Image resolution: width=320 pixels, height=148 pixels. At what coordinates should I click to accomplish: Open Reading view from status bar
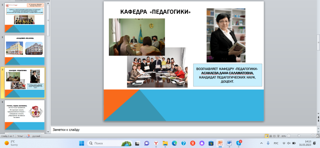coord(274,136)
